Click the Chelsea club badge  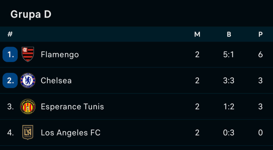(x=28, y=80)
